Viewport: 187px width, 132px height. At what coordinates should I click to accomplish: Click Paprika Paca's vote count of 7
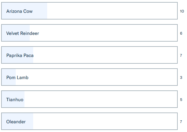tap(181, 56)
